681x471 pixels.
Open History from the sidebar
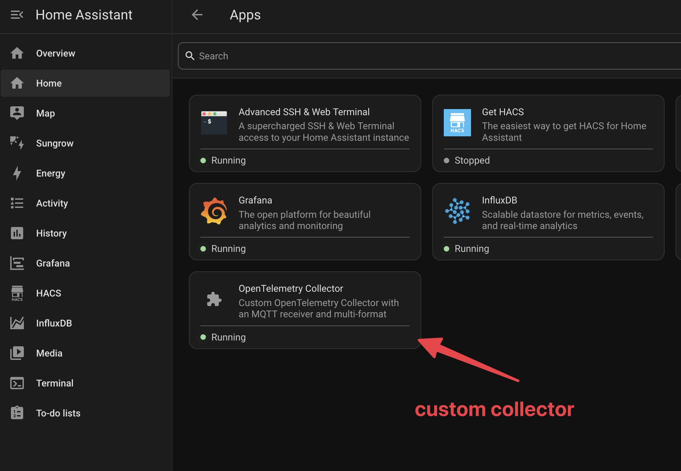click(85, 233)
